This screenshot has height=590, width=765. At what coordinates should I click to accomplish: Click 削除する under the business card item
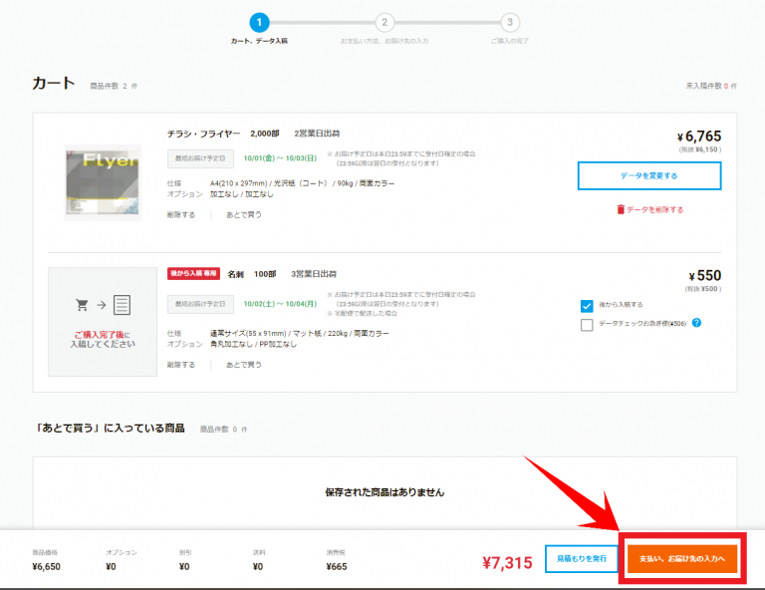(x=181, y=365)
